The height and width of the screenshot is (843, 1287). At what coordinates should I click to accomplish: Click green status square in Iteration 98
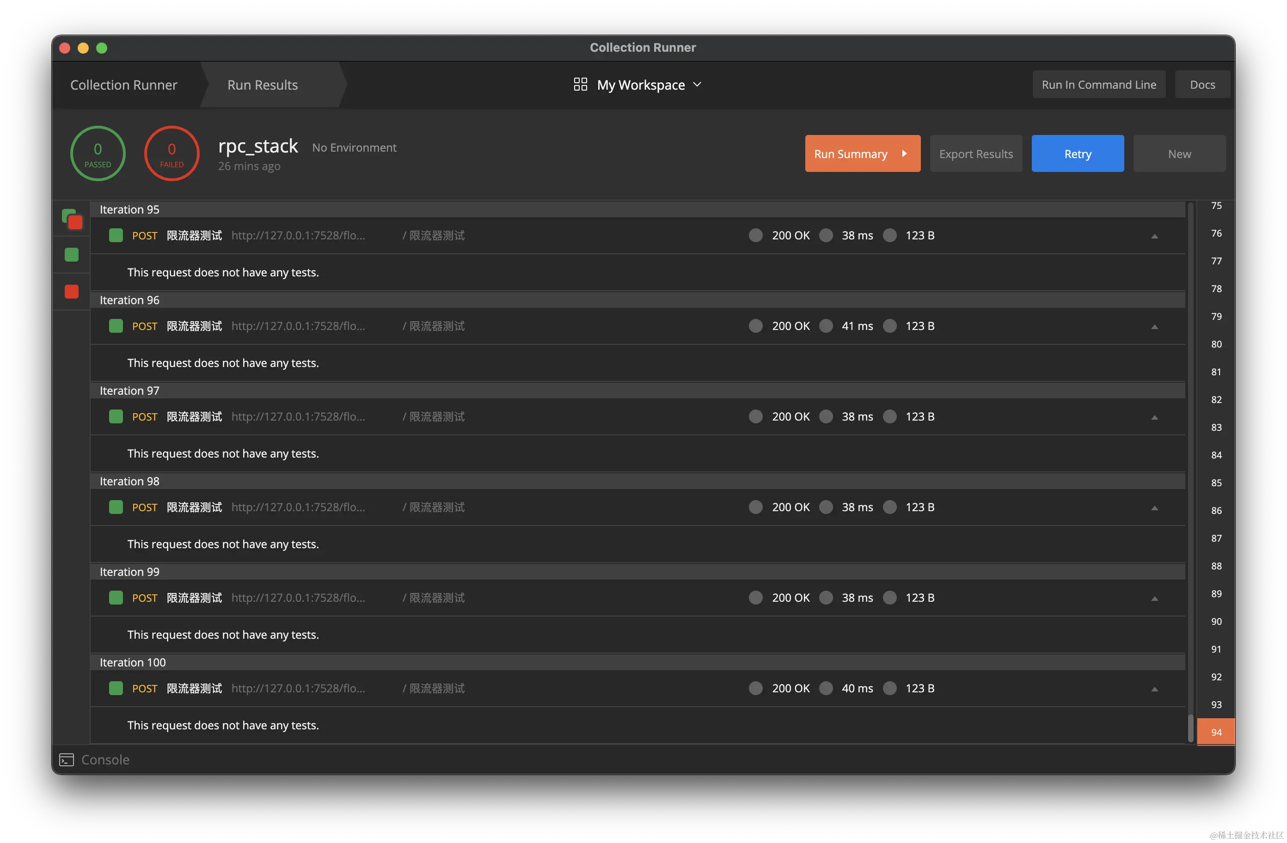116,507
